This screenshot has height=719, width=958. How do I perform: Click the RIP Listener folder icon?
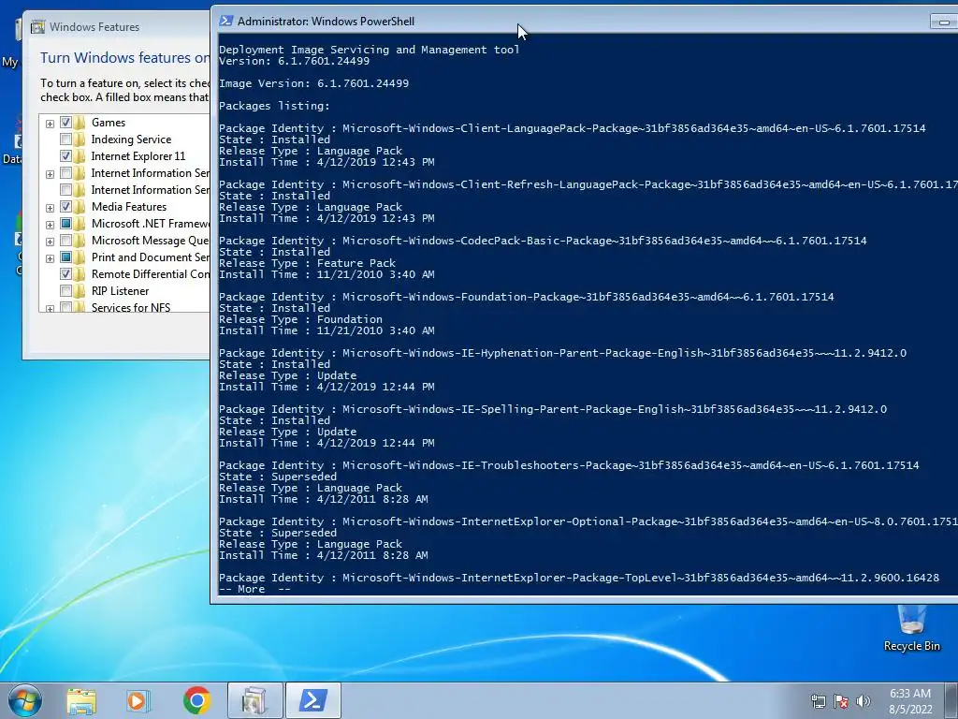click(x=80, y=291)
